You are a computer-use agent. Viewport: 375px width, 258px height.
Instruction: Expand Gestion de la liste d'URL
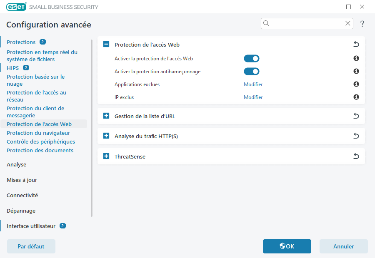106,116
